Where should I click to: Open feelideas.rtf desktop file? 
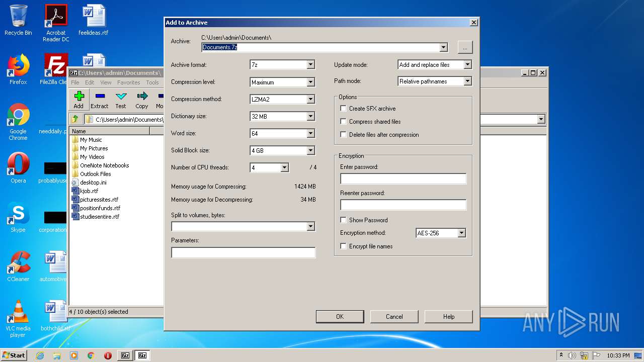coord(94,20)
